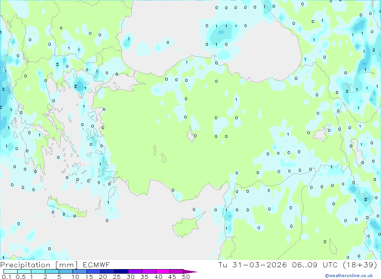Click the "06..09 UTC" time range text
This screenshot has width=381, height=279.
[315, 265]
